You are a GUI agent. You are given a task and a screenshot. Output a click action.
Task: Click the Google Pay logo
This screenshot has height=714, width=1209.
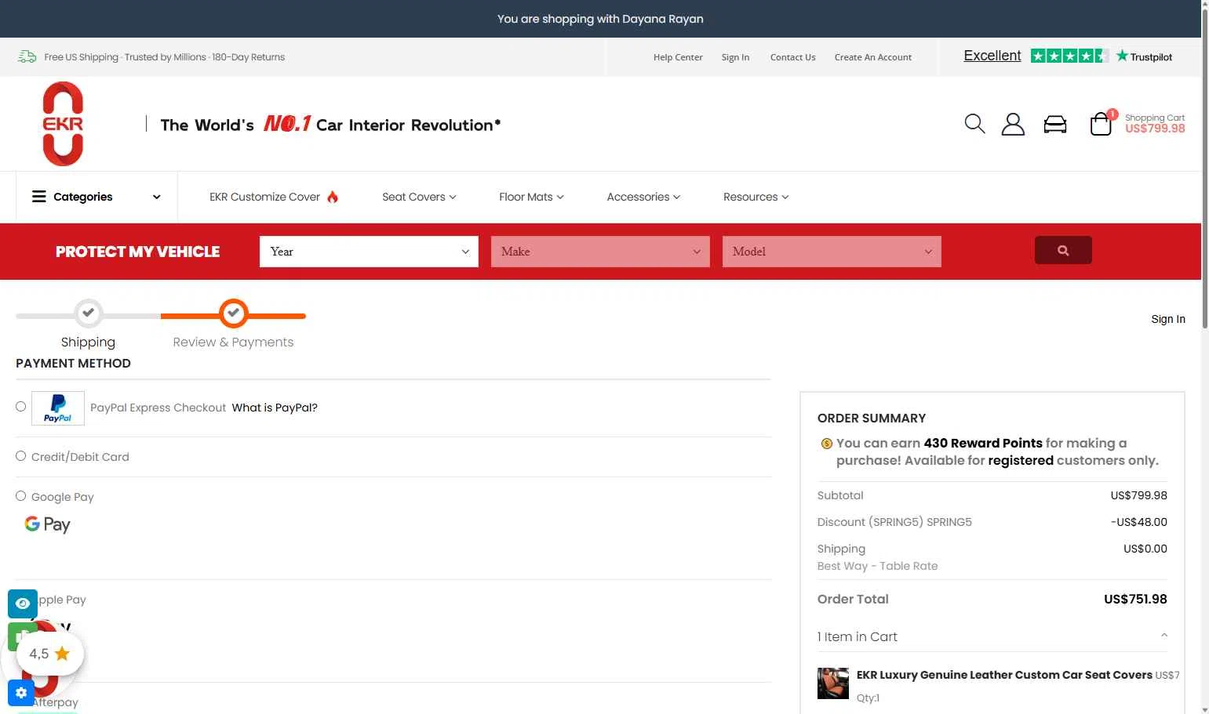pyautogui.click(x=47, y=524)
